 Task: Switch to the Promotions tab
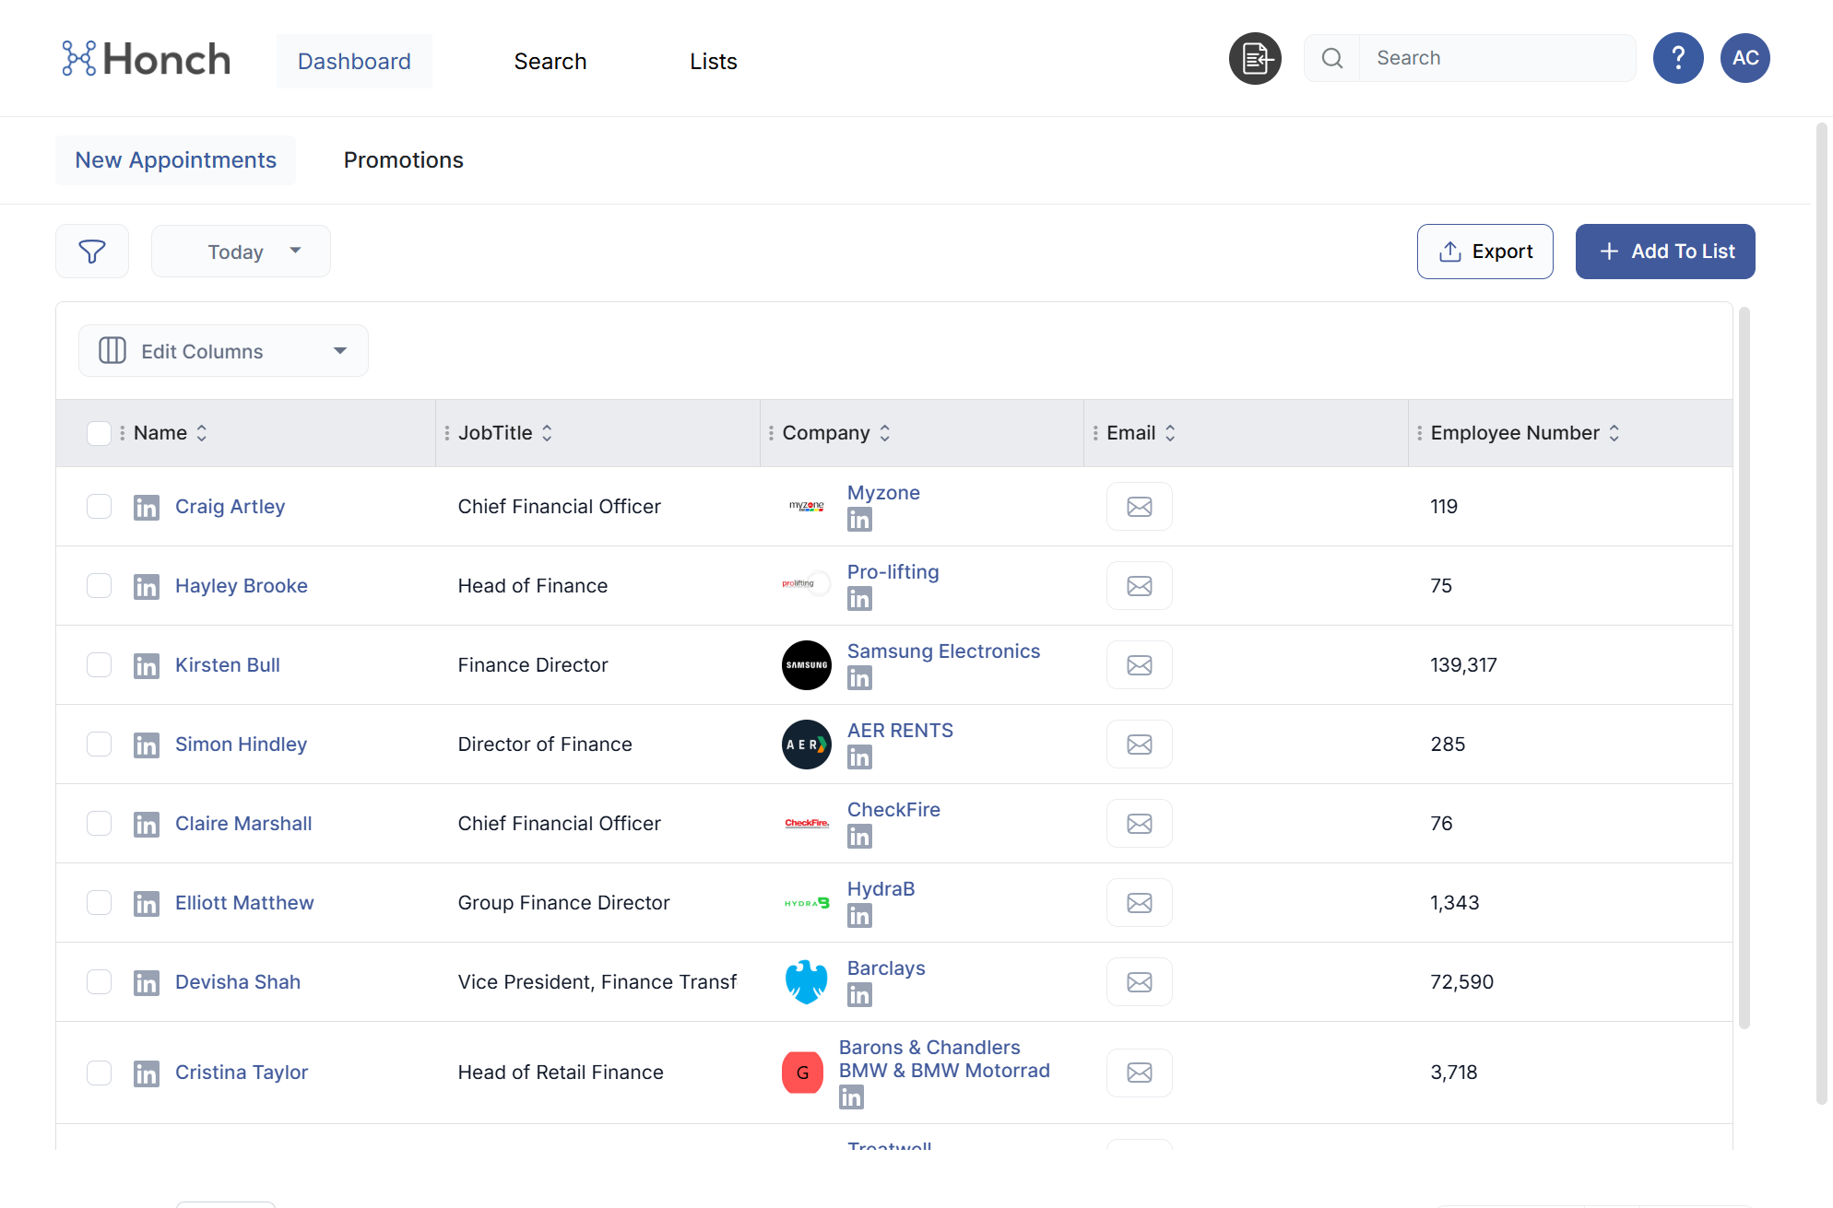403,160
